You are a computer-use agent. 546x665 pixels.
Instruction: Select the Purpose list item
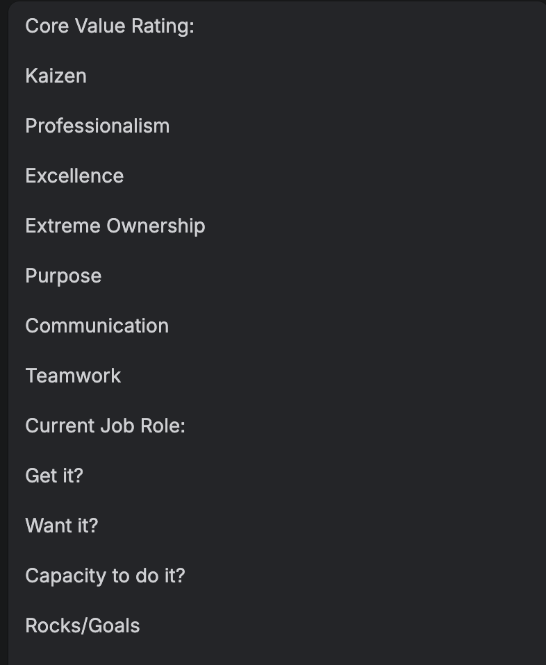point(64,276)
